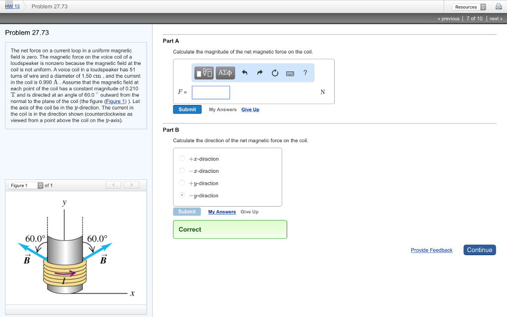Click the Part B heading

point(171,130)
